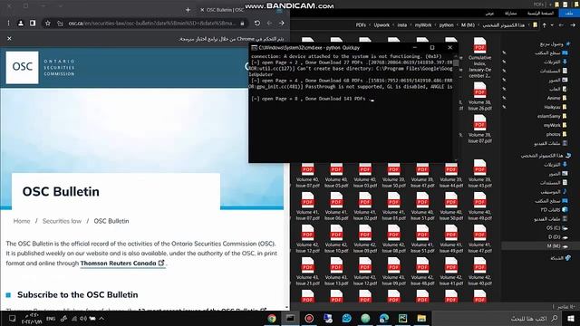Expand the recent locations dropdown in Explorer
Image resolution: width=580 pixels, height=326 pixels.
(552, 24)
